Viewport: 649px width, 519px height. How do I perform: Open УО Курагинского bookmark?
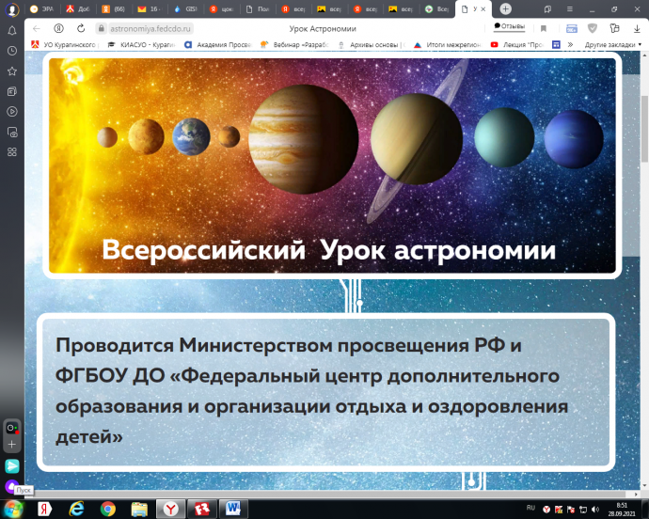click(65, 45)
